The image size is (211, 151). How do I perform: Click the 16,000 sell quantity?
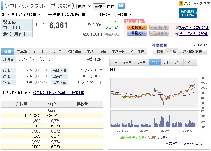click(35, 142)
